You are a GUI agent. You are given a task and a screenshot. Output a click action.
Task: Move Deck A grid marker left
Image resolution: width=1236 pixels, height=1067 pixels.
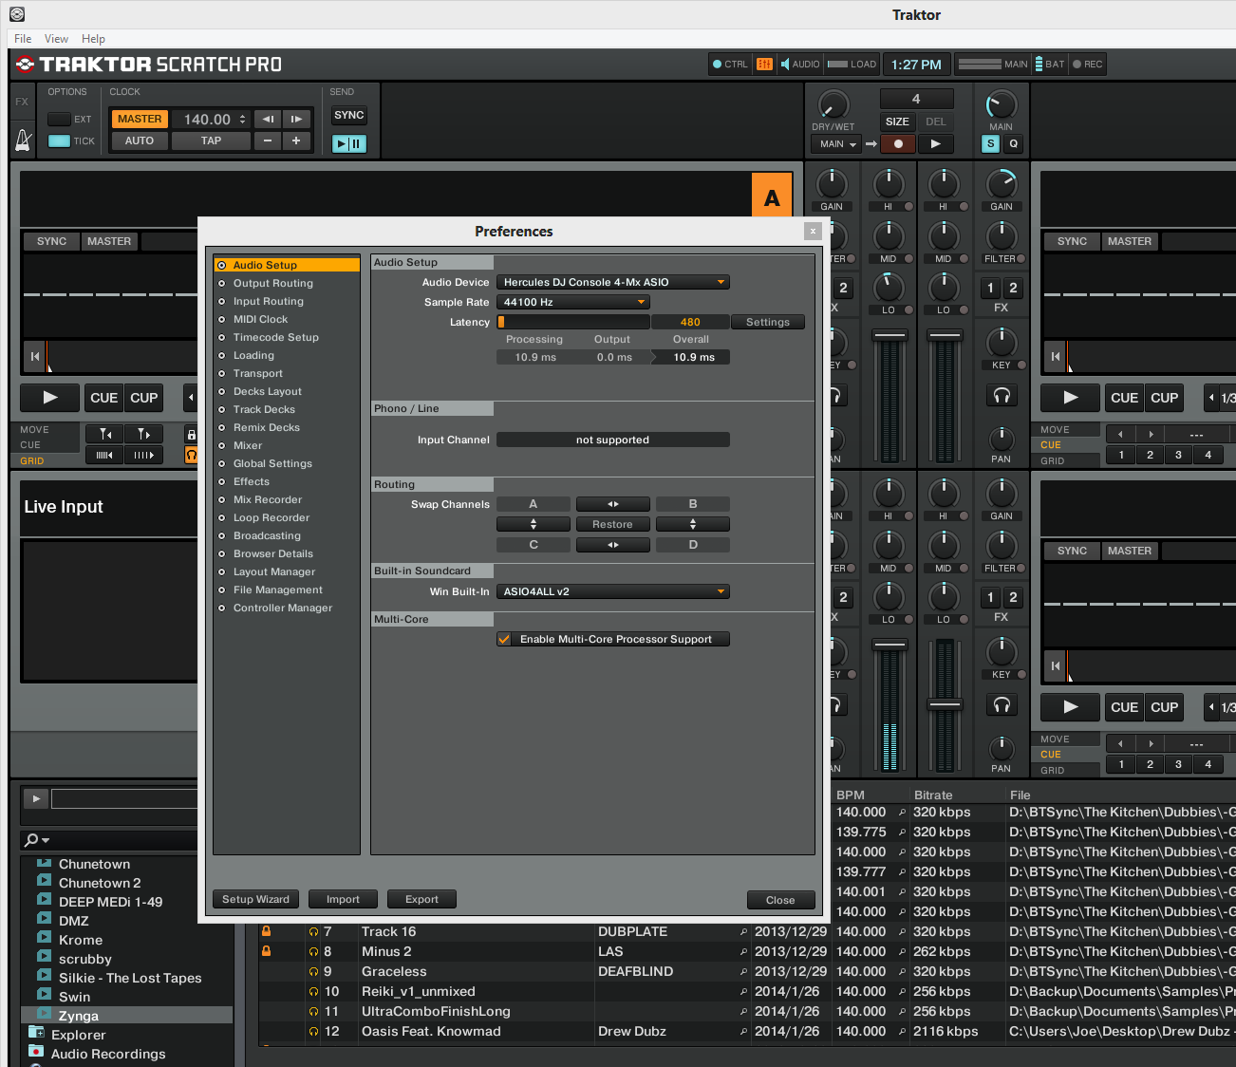click(105, 434)
